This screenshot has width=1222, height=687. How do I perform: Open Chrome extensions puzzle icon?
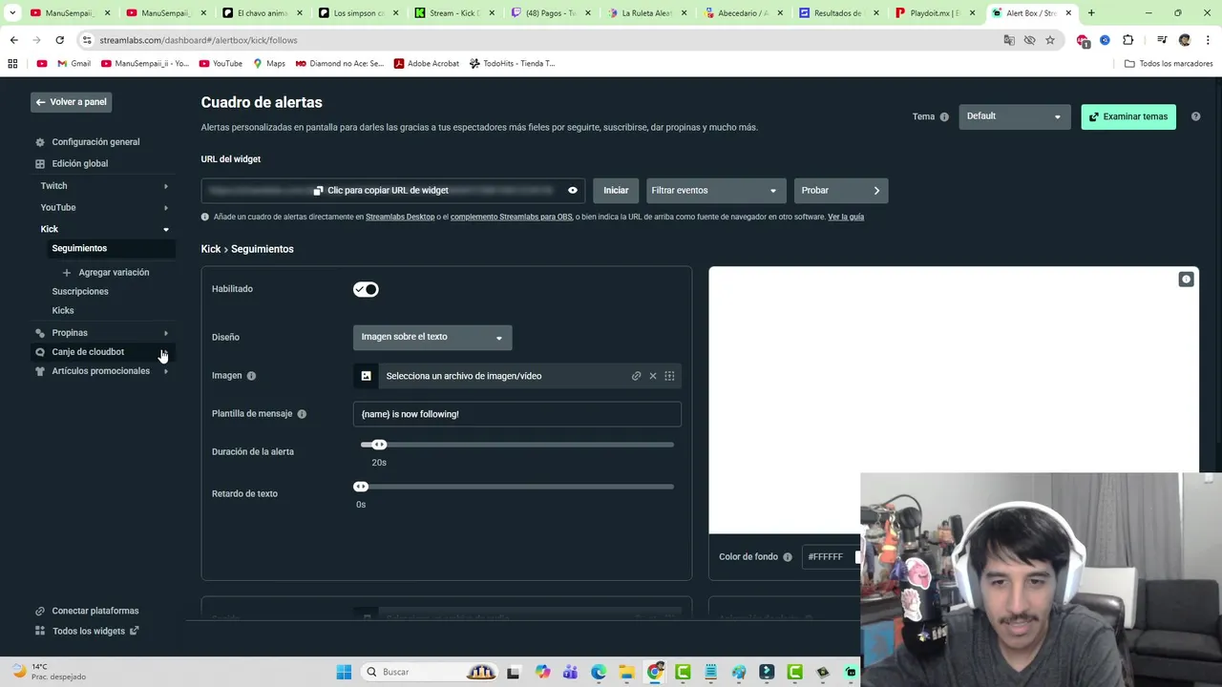click(1127, 40)
